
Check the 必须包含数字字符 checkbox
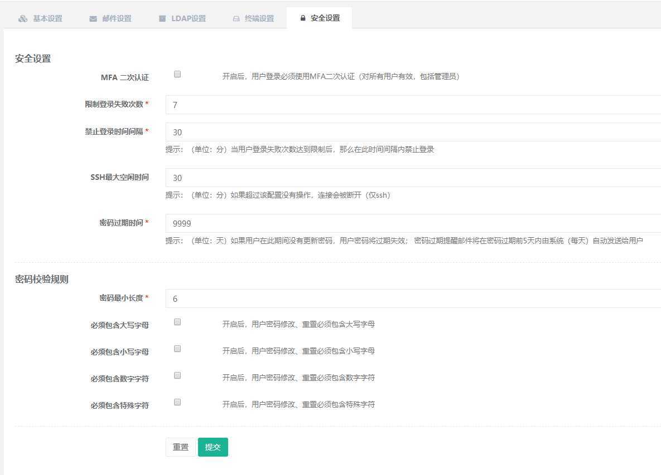click(177, 376)
